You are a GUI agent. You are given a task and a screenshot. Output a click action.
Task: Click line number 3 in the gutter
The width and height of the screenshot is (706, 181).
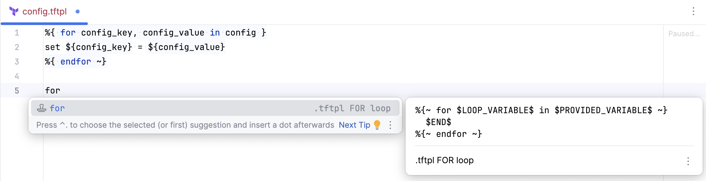(17, 62)
